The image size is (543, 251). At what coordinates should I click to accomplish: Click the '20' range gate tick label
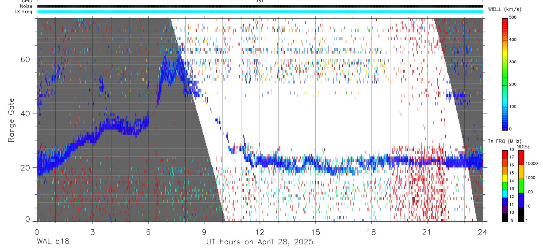[26, 167]
